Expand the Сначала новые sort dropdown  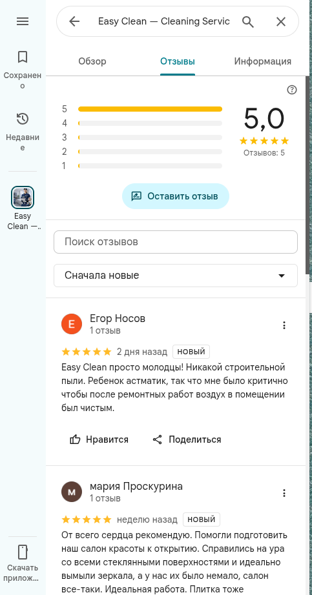(x=176, y=276)
